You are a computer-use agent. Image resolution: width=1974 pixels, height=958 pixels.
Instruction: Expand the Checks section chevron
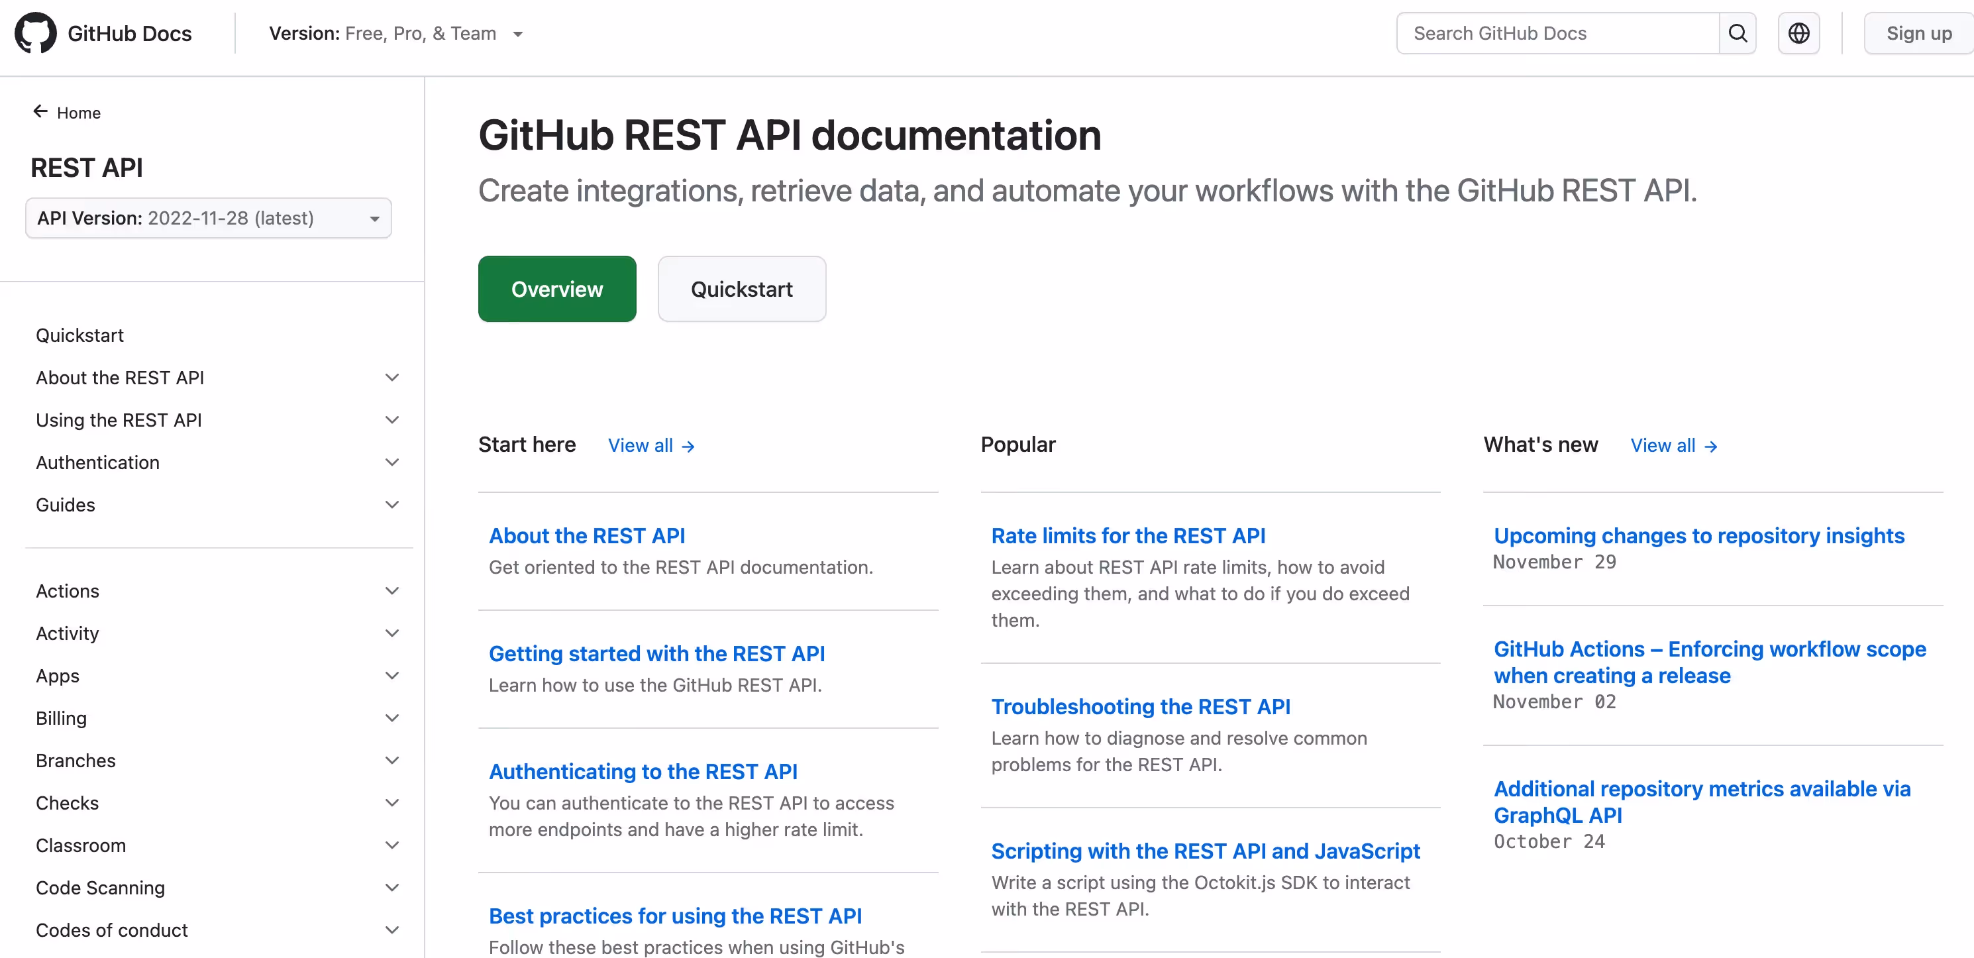pos(391,803)
